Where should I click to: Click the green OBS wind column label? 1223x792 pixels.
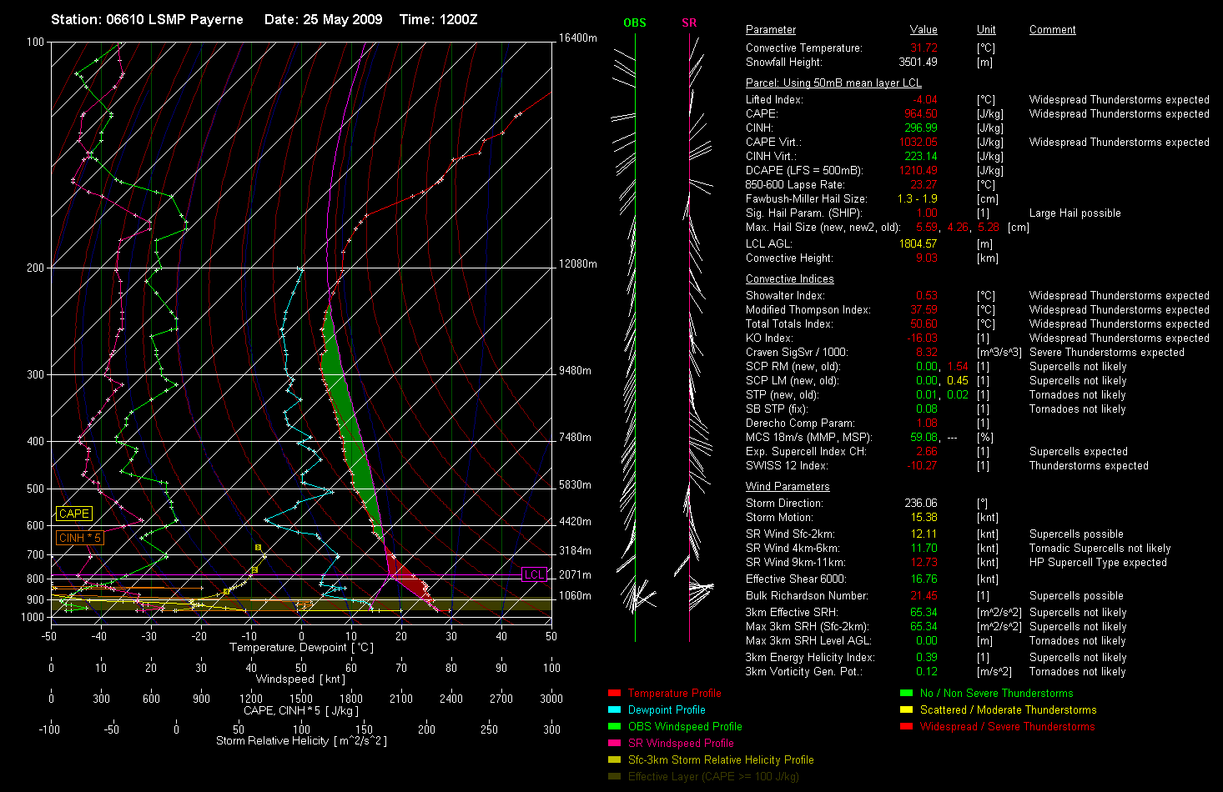pos(635,23)
